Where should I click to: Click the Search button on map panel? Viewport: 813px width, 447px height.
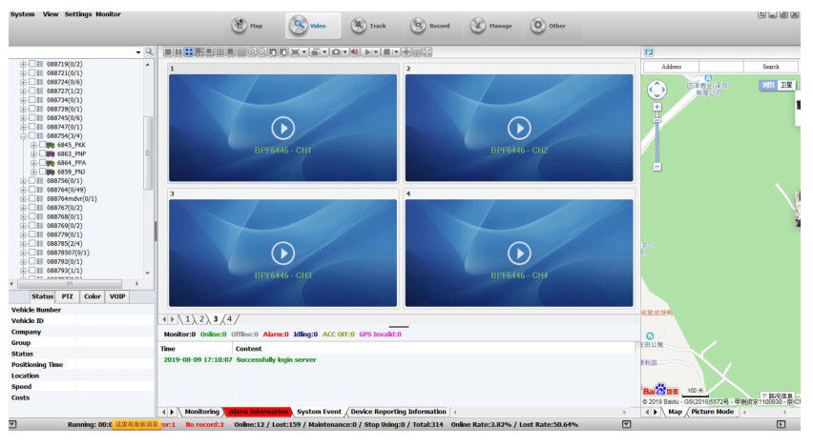769,67
